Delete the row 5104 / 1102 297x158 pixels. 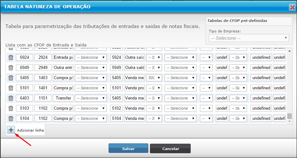click(11, 119)
